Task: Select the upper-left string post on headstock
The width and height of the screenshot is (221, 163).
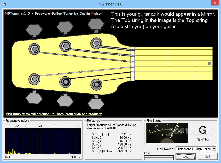Action: click(x=34, y=49)
